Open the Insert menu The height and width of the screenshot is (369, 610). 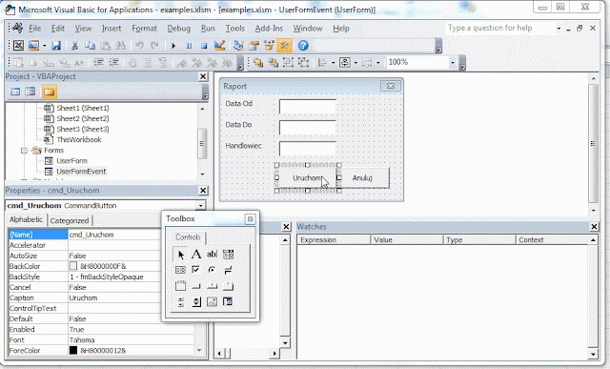pyautogui.click(x=112, y=29)
